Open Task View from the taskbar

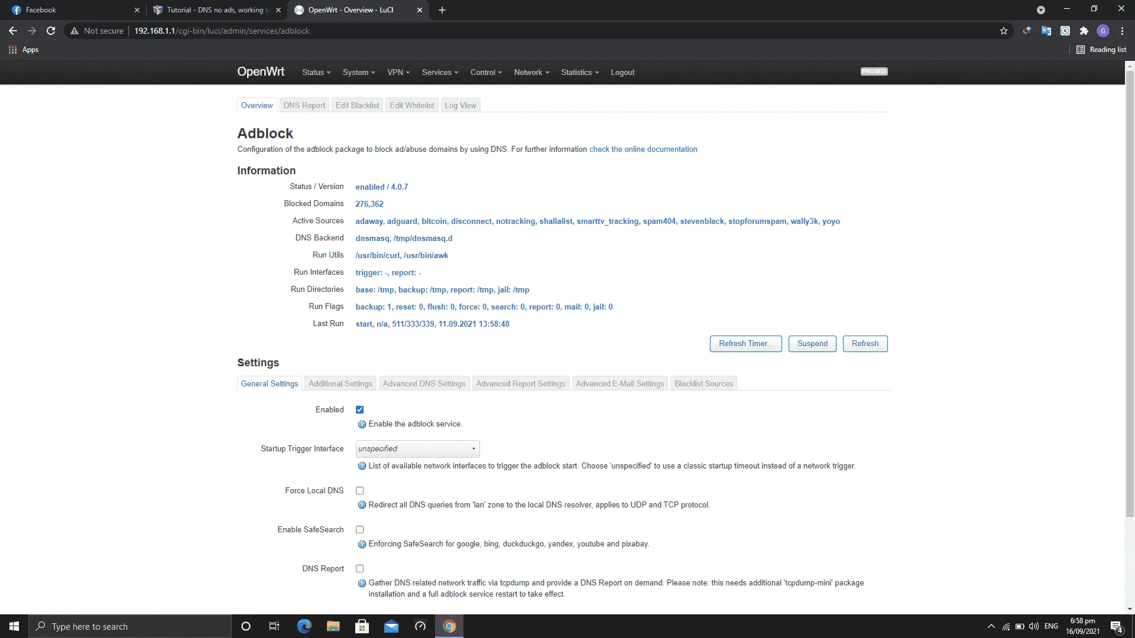coord(274,626)
